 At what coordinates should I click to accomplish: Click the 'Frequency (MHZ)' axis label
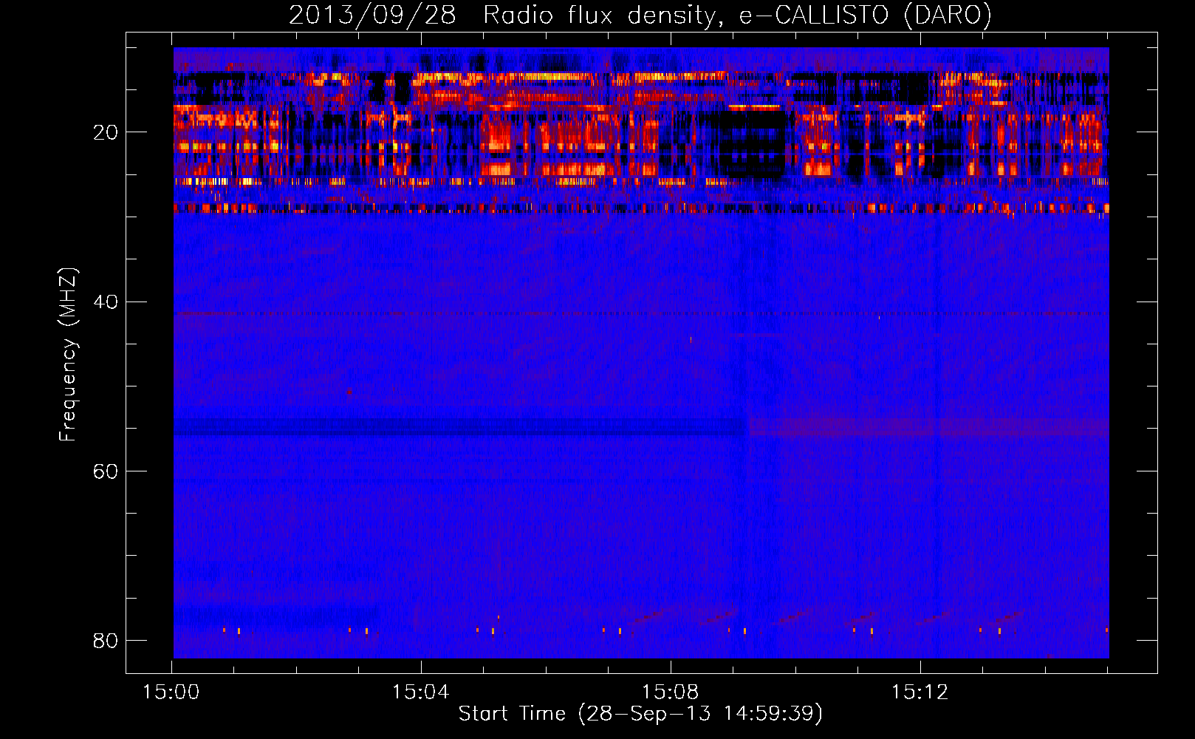click(68, 355)
